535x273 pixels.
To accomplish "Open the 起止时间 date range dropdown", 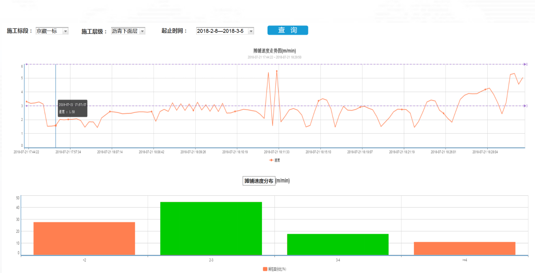I will click(225, 31).
